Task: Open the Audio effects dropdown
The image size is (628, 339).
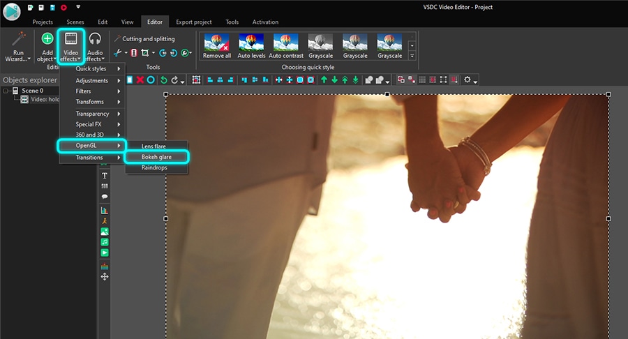Action: tap(95, 47)
